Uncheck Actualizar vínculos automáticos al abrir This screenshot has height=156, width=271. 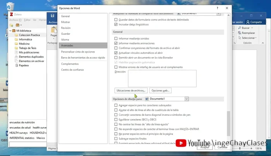[x=116, y=53]
